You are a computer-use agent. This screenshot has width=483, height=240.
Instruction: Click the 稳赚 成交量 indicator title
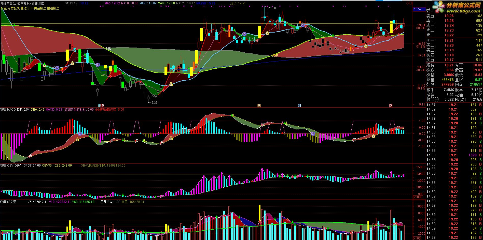coord(8,202)
